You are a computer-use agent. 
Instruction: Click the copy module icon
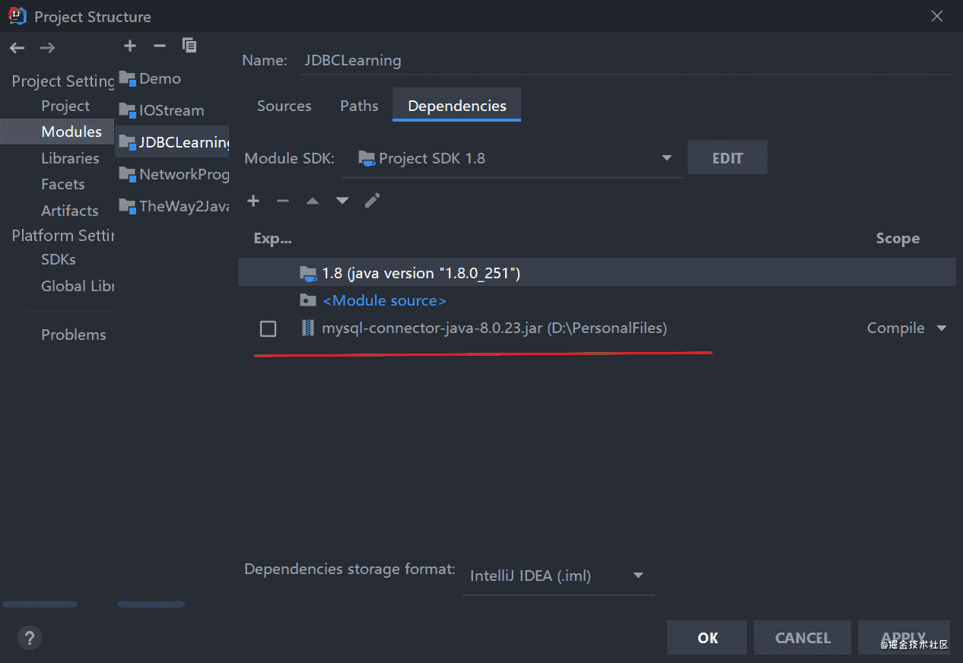tap(189, 46)
